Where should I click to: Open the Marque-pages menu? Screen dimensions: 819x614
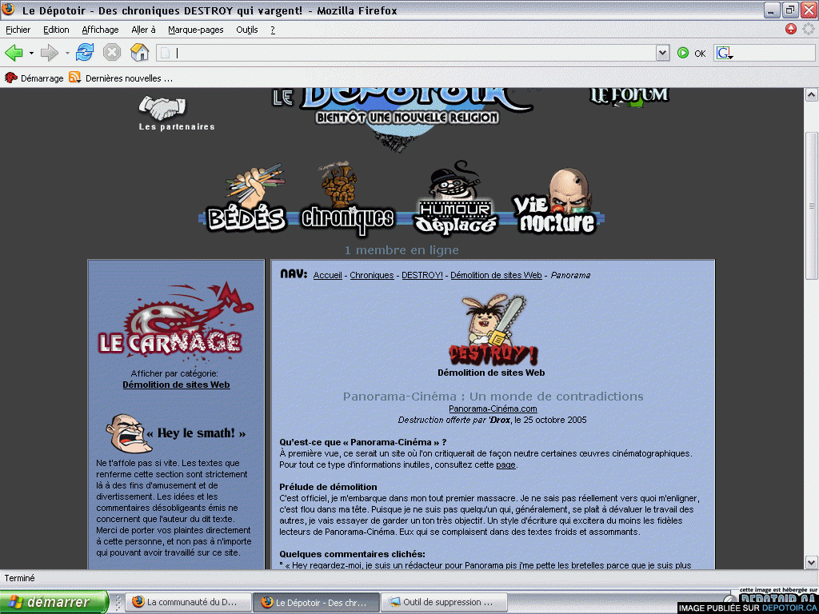196,30
